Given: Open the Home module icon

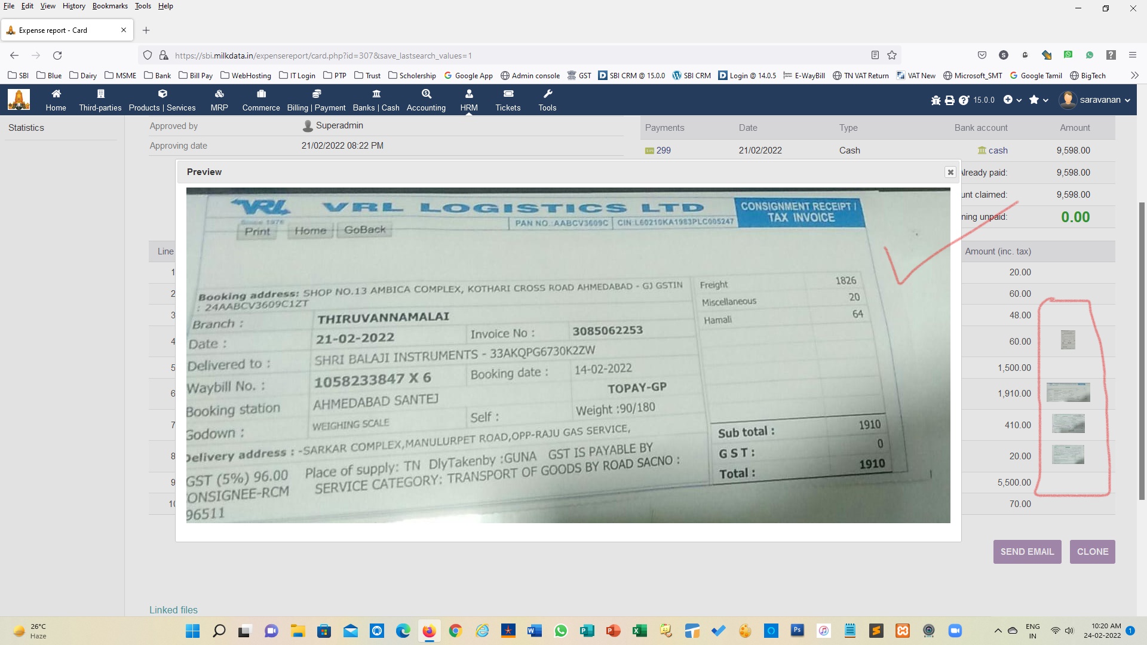Looking at the screenshot, I should click(56, 100).
